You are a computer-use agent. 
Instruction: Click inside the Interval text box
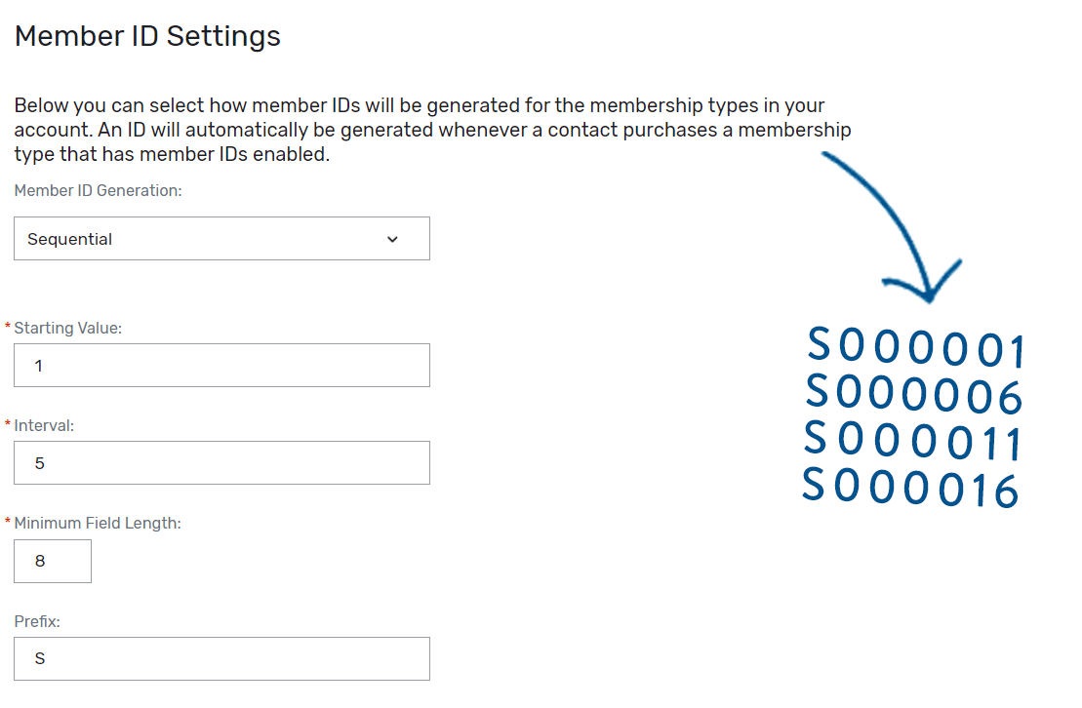221,462
